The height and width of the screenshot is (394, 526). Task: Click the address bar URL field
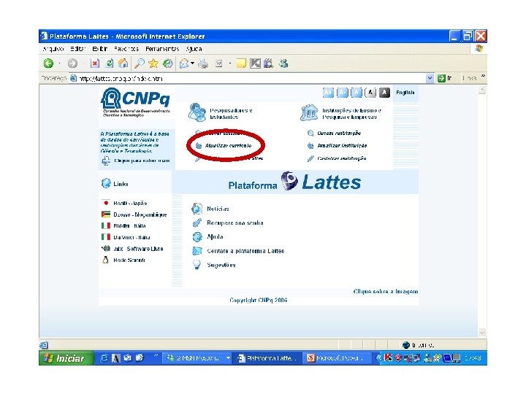[248, 78]
